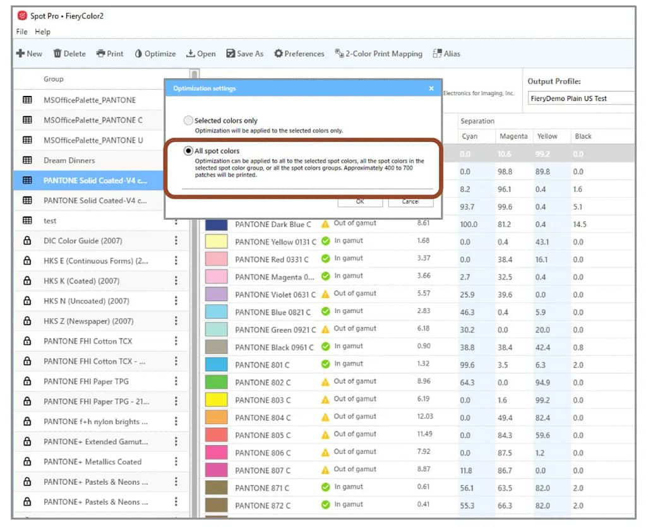Click the Alias toolbar icon
This screenshot has width=646, height=527.
tap(437, 54)
